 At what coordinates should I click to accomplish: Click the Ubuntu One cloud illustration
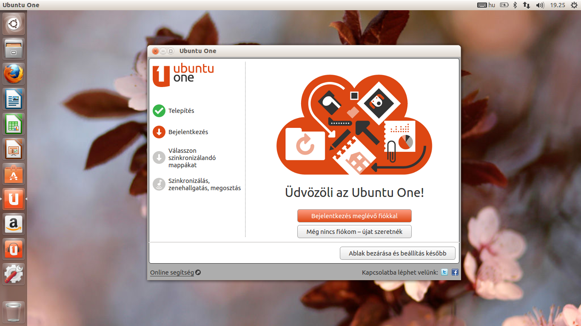pos(354,125)
